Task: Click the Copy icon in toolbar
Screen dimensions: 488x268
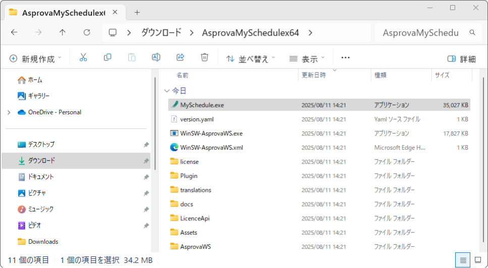Action: pos(107,58)
